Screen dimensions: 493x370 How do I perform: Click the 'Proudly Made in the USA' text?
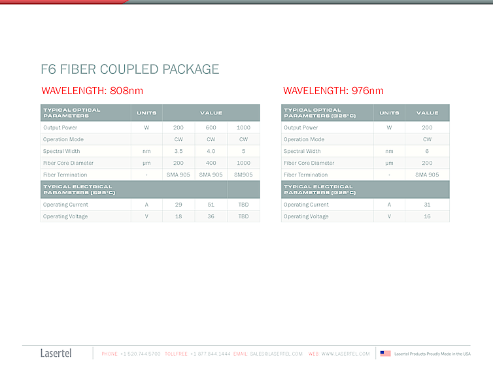coord(432,354)
